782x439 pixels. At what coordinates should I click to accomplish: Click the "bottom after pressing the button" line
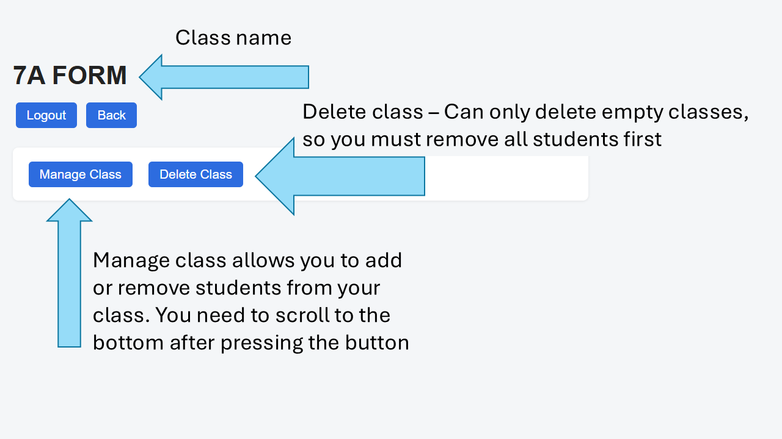coord(250,343)
